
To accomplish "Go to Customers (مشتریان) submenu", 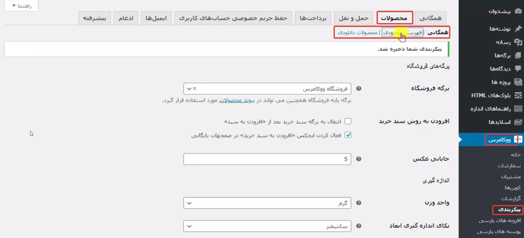I will pyautogui.click(x=511, y=176).
